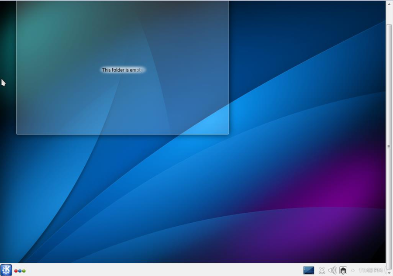393x276 pixels.
Task: Click the 11:43 PM digital clock
Action: pyautogui.click(x=370, y=270)
